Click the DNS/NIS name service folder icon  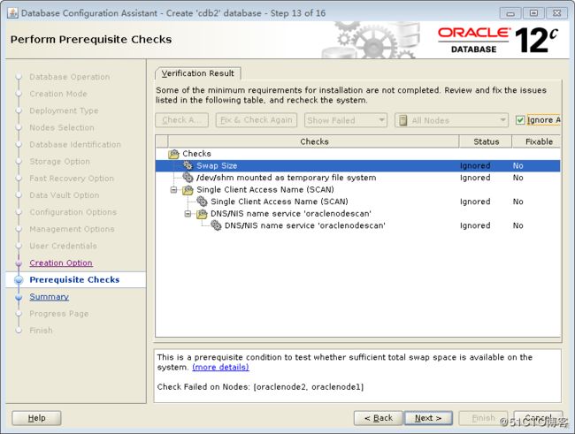202,214
